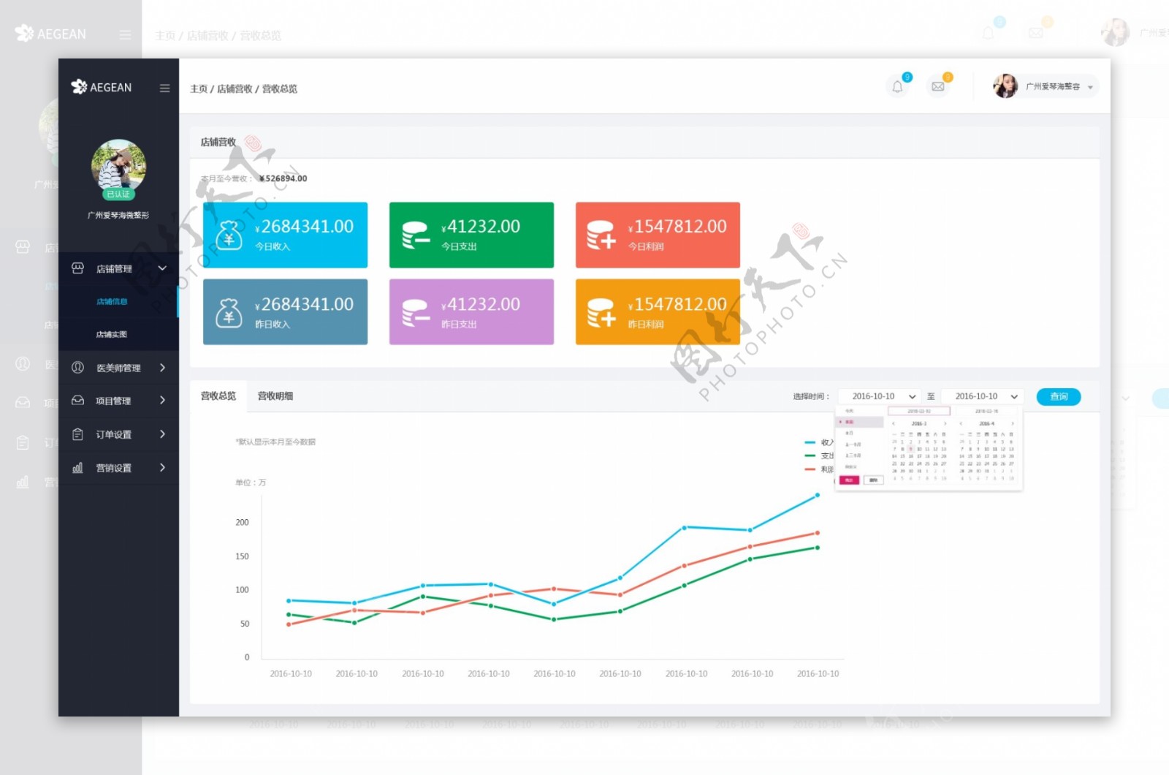This screenshot has height=775, width=1169.
Task: Click the coins plus icon on 昨日利润 card
Action: pos(602,312)
